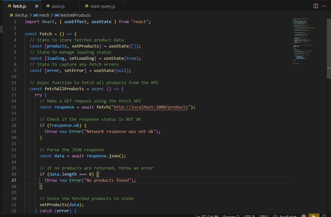Click line number 15 in the gutter
Screen dimensions: 331x217
14,107
